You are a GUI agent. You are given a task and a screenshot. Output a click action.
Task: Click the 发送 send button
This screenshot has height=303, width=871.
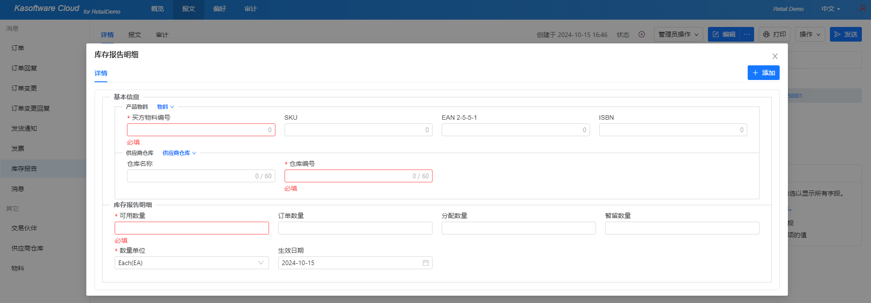coord(845,34)
